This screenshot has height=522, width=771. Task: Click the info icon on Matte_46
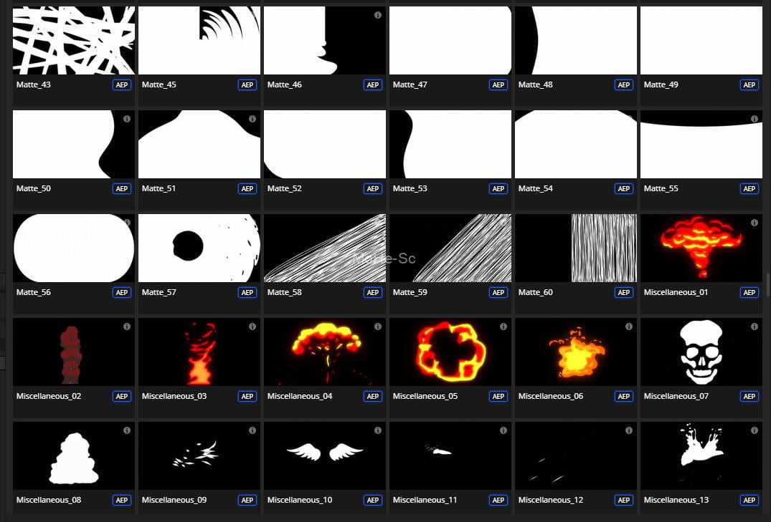[x=378, y=15]
